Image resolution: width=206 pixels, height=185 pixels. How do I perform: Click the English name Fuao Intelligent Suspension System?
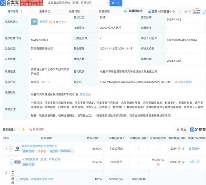135,82
